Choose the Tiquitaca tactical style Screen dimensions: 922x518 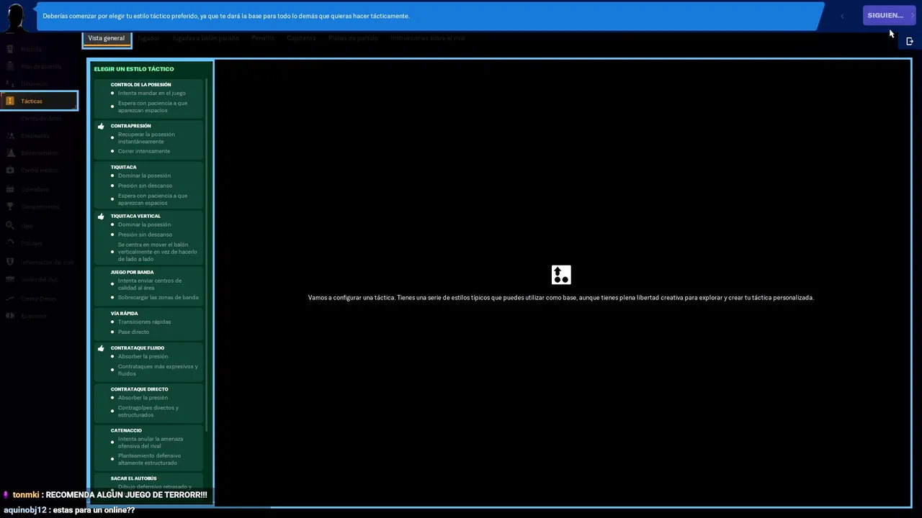click(x=149, y=185)
